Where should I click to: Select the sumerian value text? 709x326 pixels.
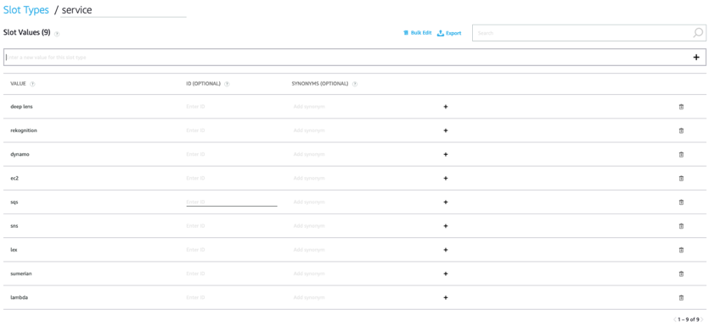pyautogui.click(x=21, y=274)
